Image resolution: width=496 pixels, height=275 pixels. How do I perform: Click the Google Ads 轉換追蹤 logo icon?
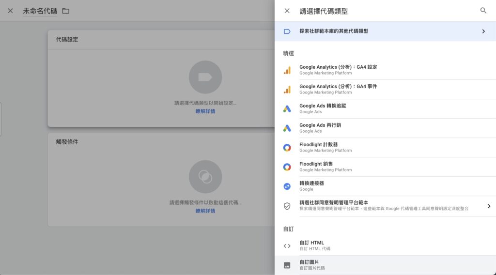287,109
